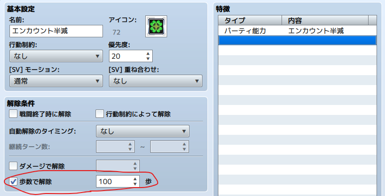The width and height of the screenshot is (385, 196).
Task: Click the icon index number 72
Action: 116,32
